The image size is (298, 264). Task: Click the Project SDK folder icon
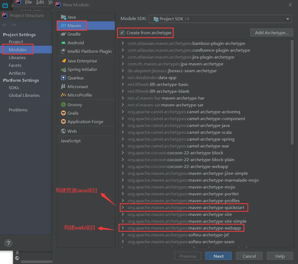(x=156, y=19)
